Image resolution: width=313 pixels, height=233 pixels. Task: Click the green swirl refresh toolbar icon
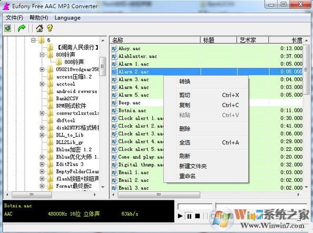[8, 28]
